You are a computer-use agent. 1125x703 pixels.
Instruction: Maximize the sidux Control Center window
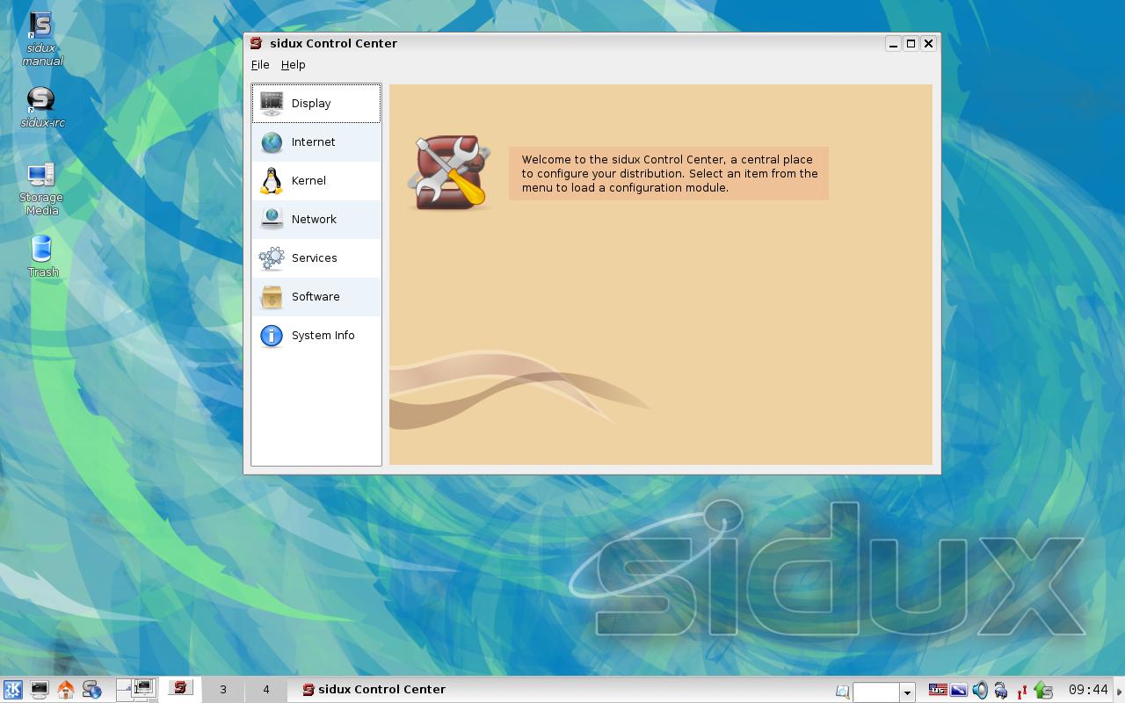coord(911,43)
